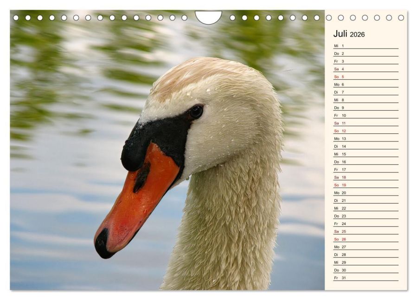Click the last spiral binding hole
Viewport: 417px width, 300px height.
401,18
